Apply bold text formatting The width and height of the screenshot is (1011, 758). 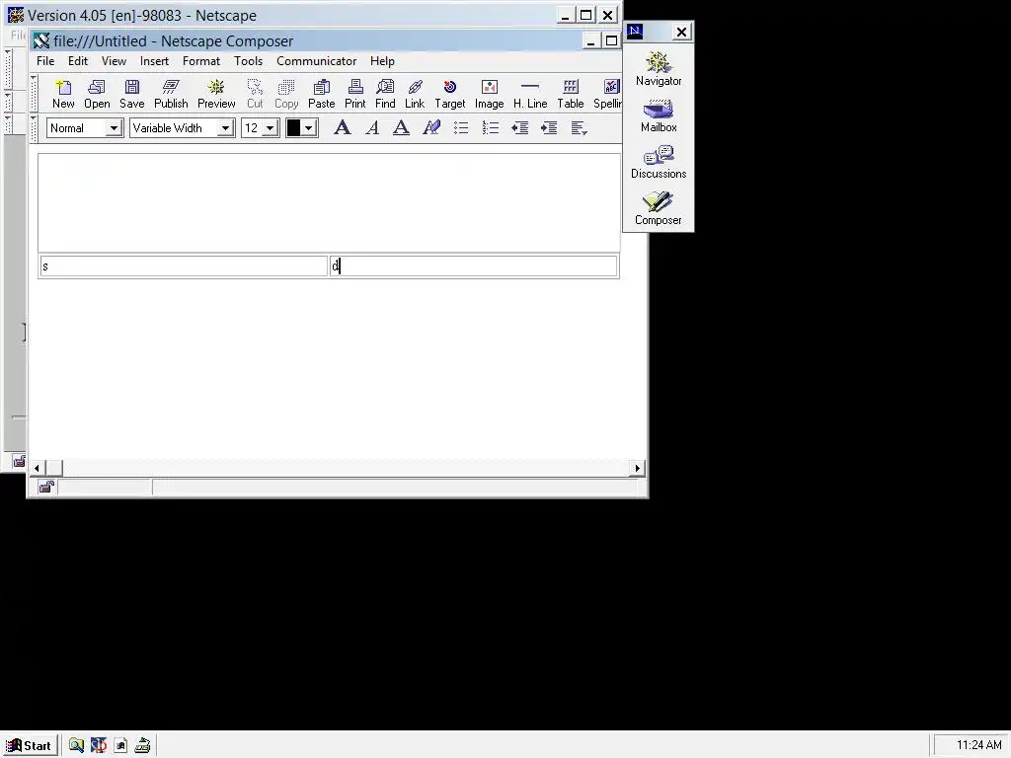pyautogui.click(x=343, y=127)
